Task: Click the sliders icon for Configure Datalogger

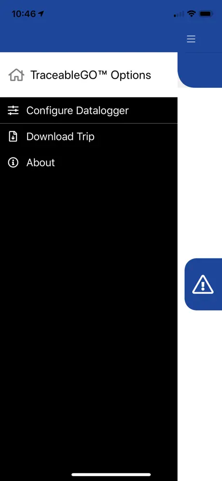Action: pyautogui.click(x=13, y=110)
